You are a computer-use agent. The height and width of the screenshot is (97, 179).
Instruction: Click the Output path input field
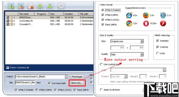[x=40, y=77]
